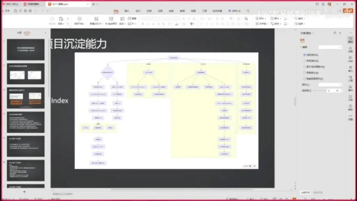The width and height of the screenshot is (357, 201).
Task: Click the Reset (重置) slide button
Action: (132, 19)
